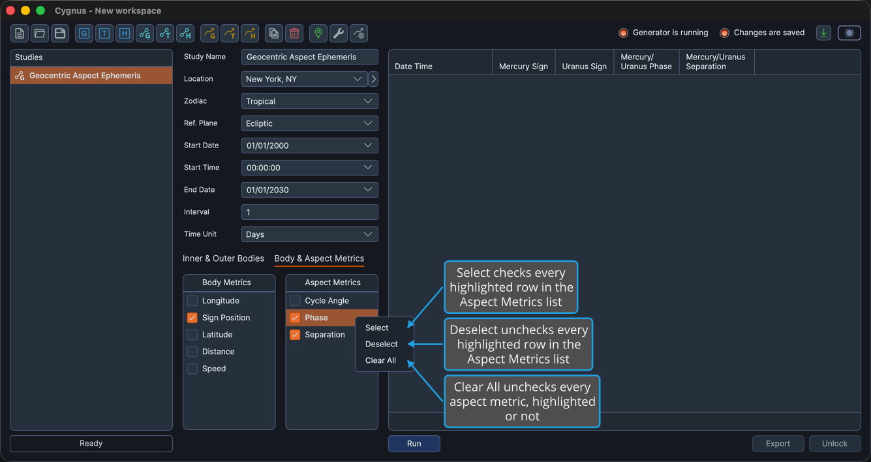Check the Cycle Angle aspect metric
Viewport: 871px width, 462px height.
[x=295, y=301]
